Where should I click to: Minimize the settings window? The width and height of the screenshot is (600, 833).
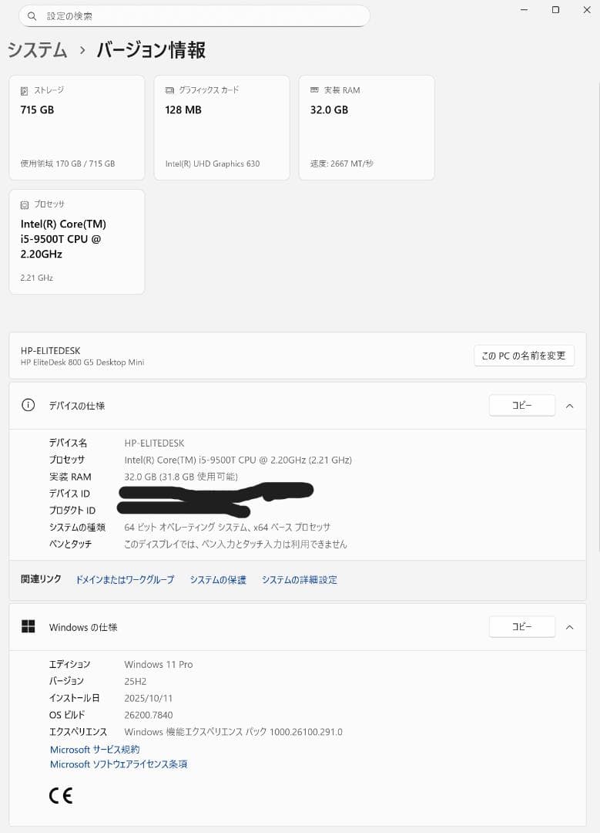[525, 9]
